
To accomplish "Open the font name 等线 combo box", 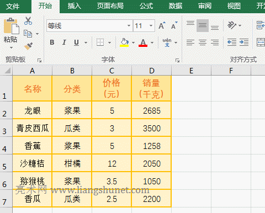I will point(89,26).
